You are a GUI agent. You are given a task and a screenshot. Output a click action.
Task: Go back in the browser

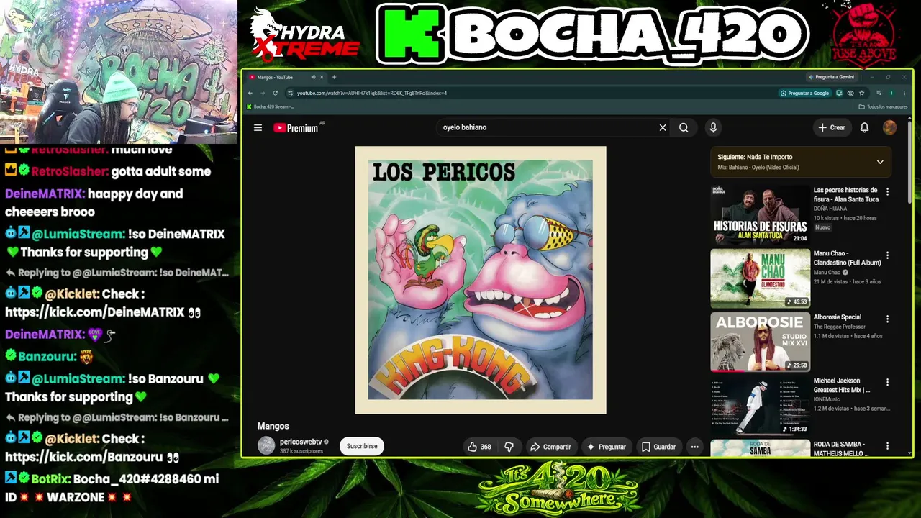[250, 93]
